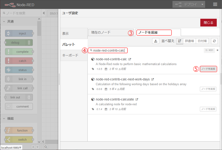Select the 日付順 sort option
The height and width of the screenshot is (150, 222).
[202, 41]
